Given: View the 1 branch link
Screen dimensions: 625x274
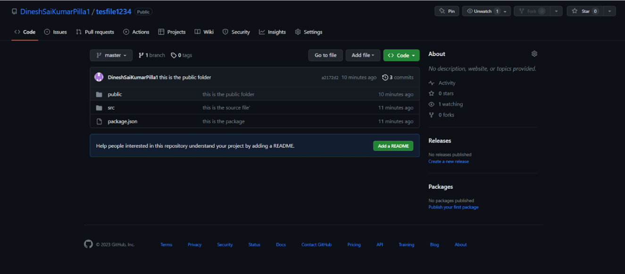Looking at the screenshot, I should coord(152,55).
